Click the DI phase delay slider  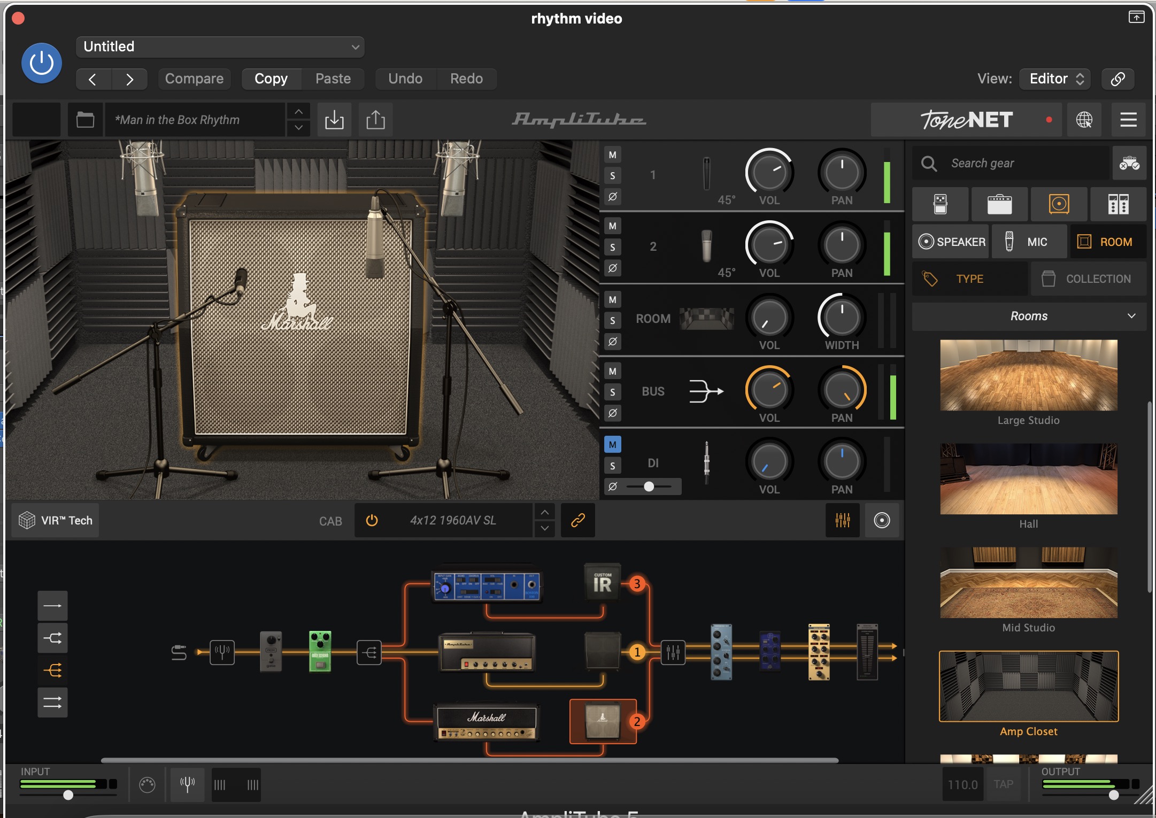(649, 487)
